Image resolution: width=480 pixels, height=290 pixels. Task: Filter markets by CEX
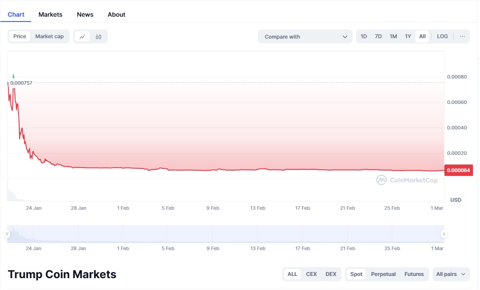pos(311,274)
